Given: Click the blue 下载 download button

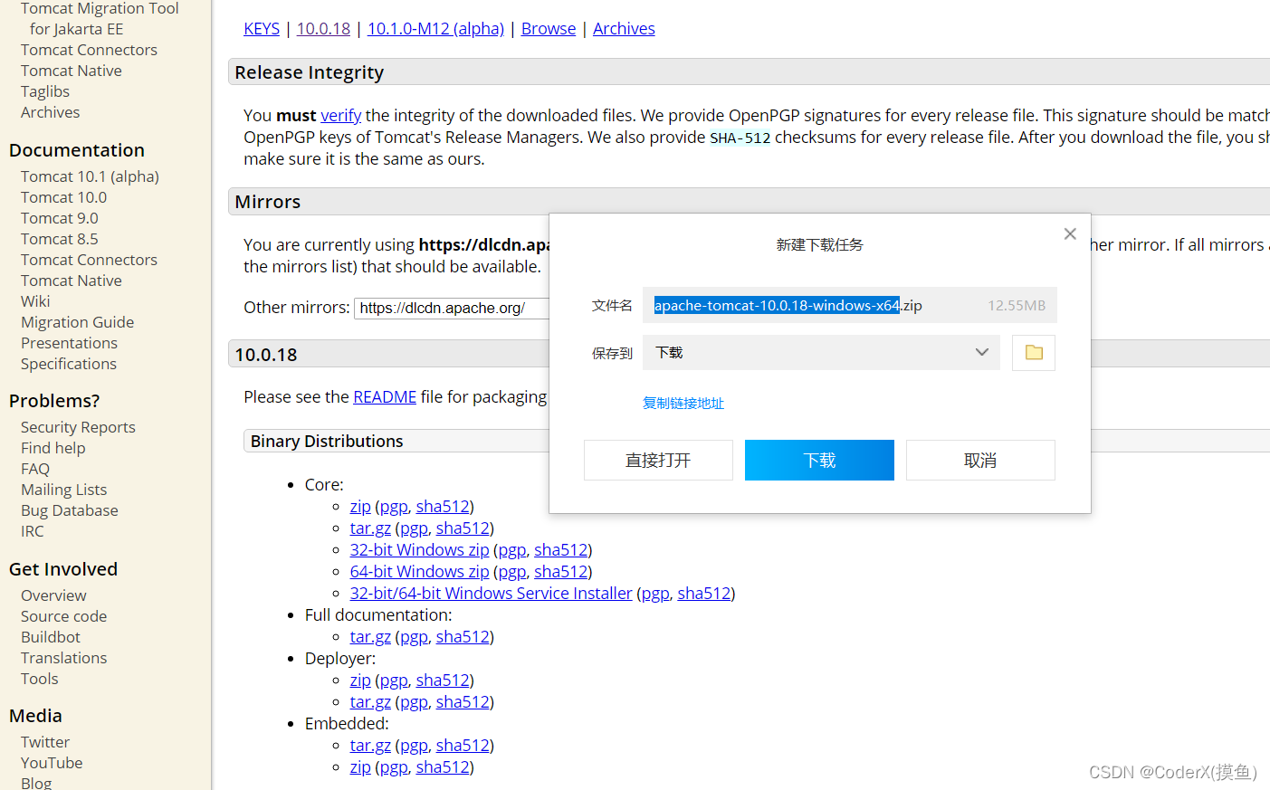Looking at the screenshot, I should click(x=819, y=460).
